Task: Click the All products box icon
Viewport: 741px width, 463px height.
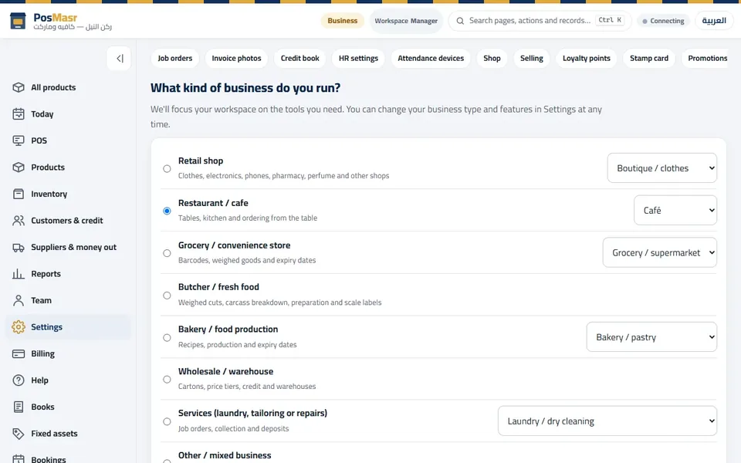Action: tap(19, 87)
